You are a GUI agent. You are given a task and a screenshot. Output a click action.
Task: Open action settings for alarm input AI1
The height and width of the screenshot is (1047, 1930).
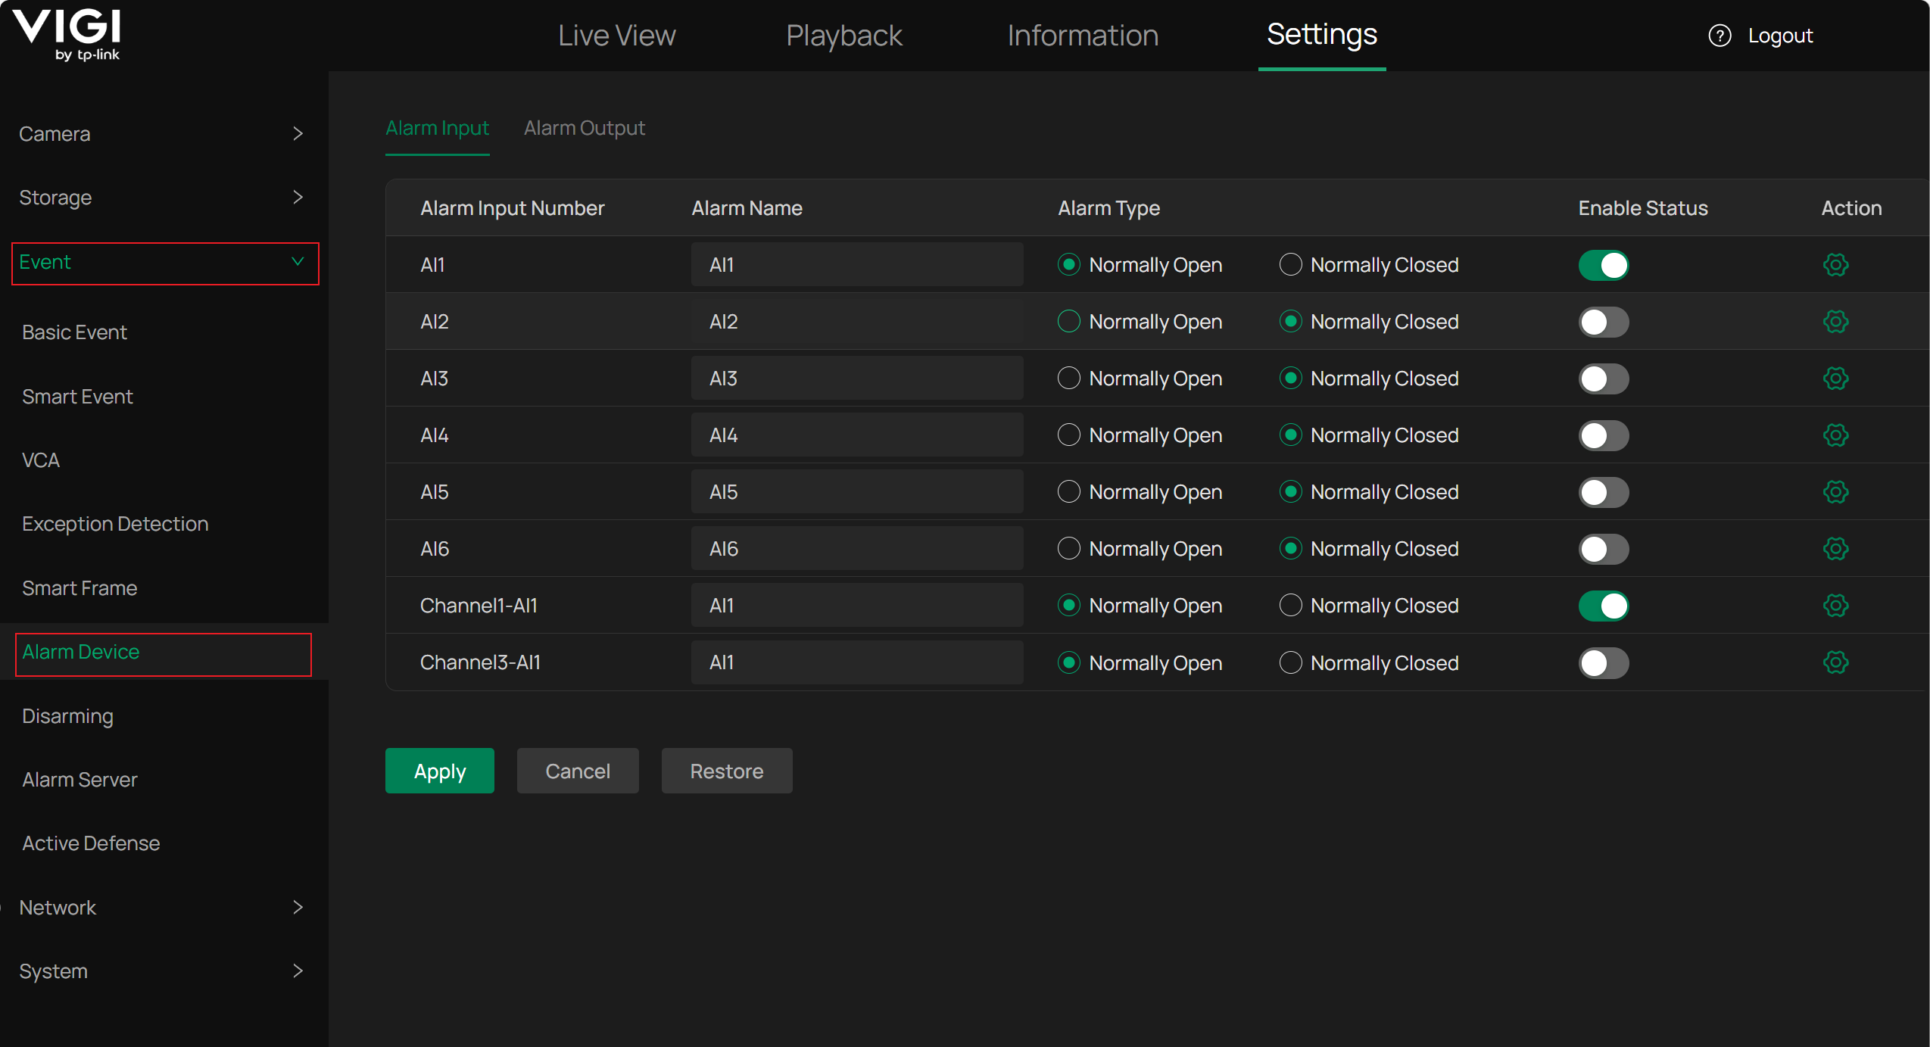click(x=1836, y=265)
